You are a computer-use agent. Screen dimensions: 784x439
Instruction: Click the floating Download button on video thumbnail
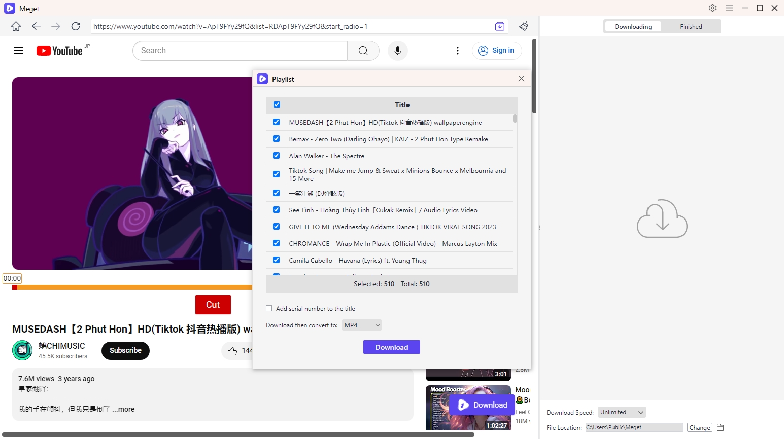click(x=482, y=405)
